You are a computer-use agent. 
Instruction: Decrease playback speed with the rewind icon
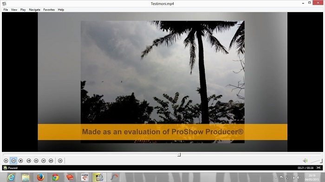[36, 161]
